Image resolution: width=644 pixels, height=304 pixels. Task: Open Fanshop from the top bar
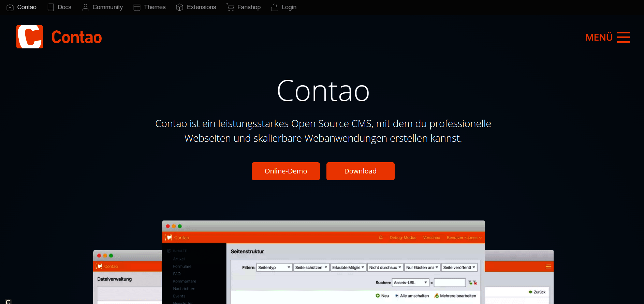coord(249,7)
